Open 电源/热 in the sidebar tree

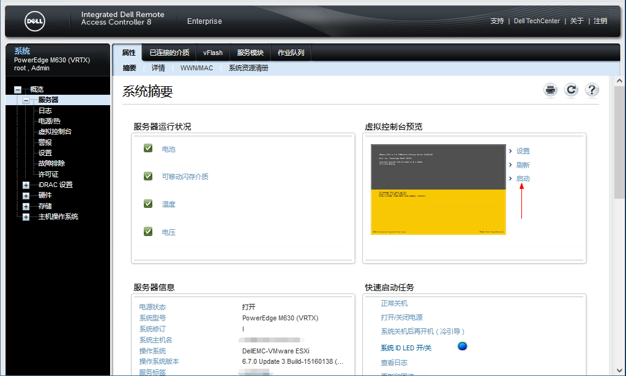click(49, 121)
